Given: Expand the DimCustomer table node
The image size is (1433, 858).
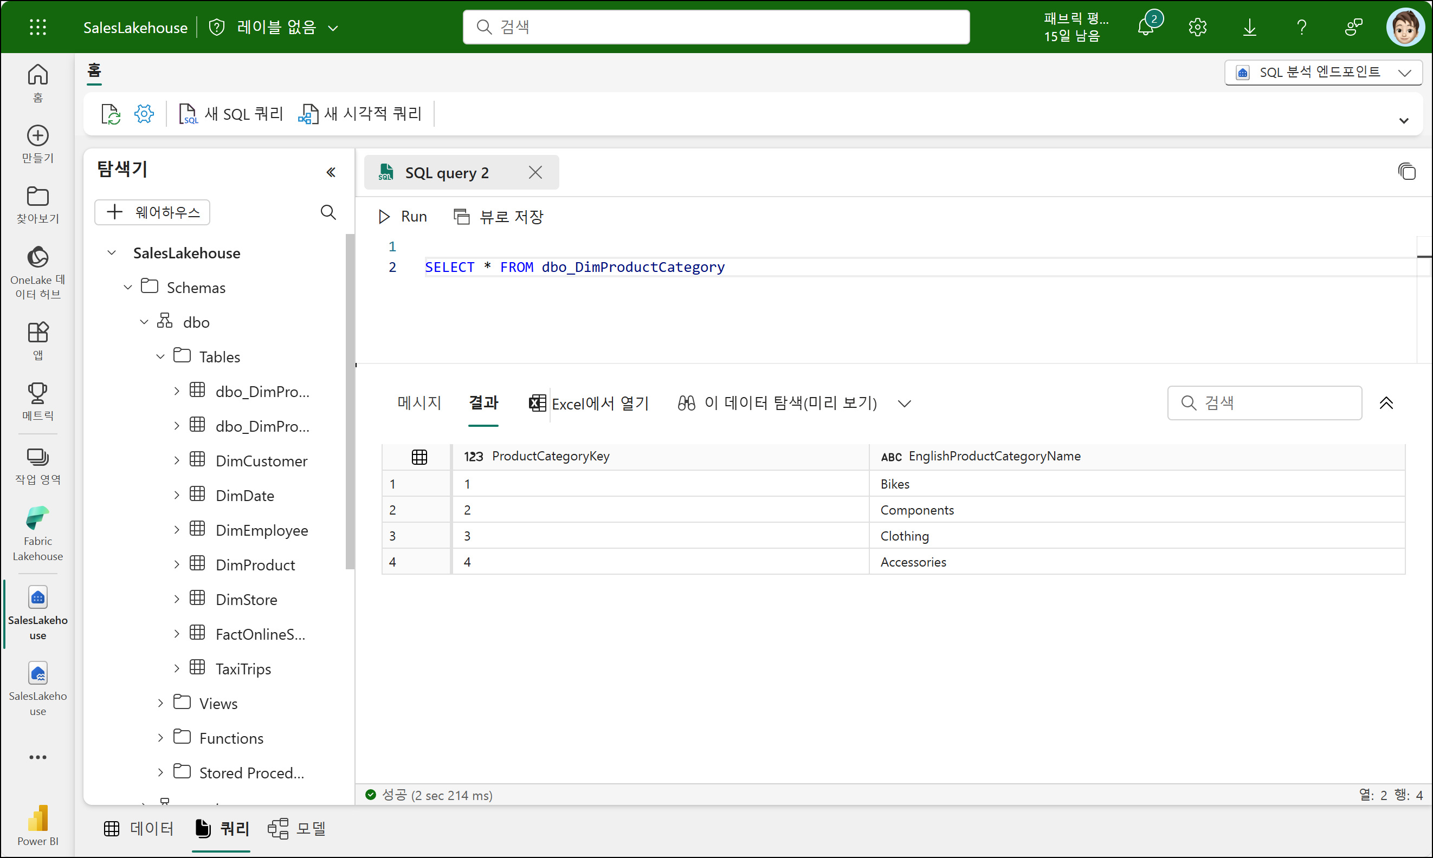Looking at the screenshot, I should 177,461.
